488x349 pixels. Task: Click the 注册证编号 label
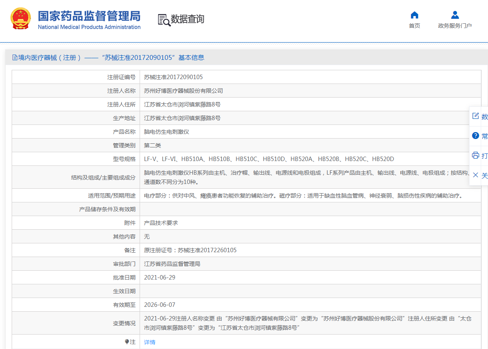click(121, 77)
